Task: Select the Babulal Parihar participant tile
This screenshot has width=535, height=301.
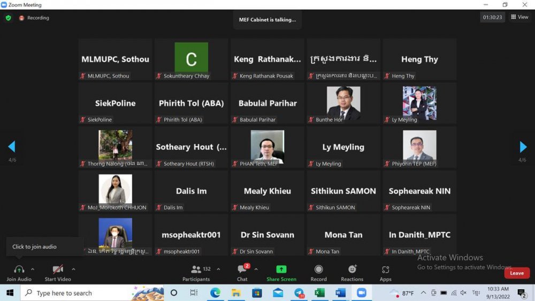Action: point(267,103)
